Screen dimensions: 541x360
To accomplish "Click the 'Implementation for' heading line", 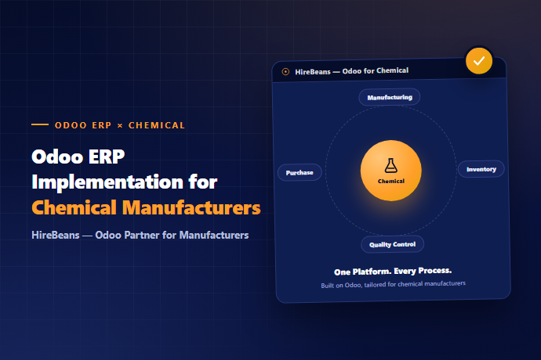I will 124,182.
